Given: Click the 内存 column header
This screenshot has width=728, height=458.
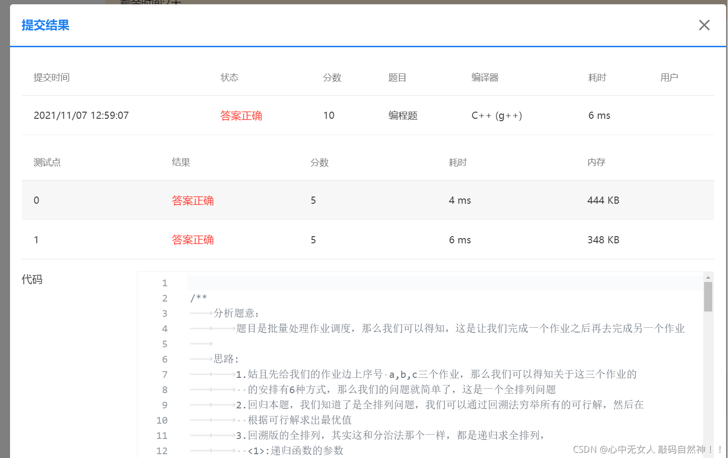Looking at the screenshot, I should pos(596,162).
